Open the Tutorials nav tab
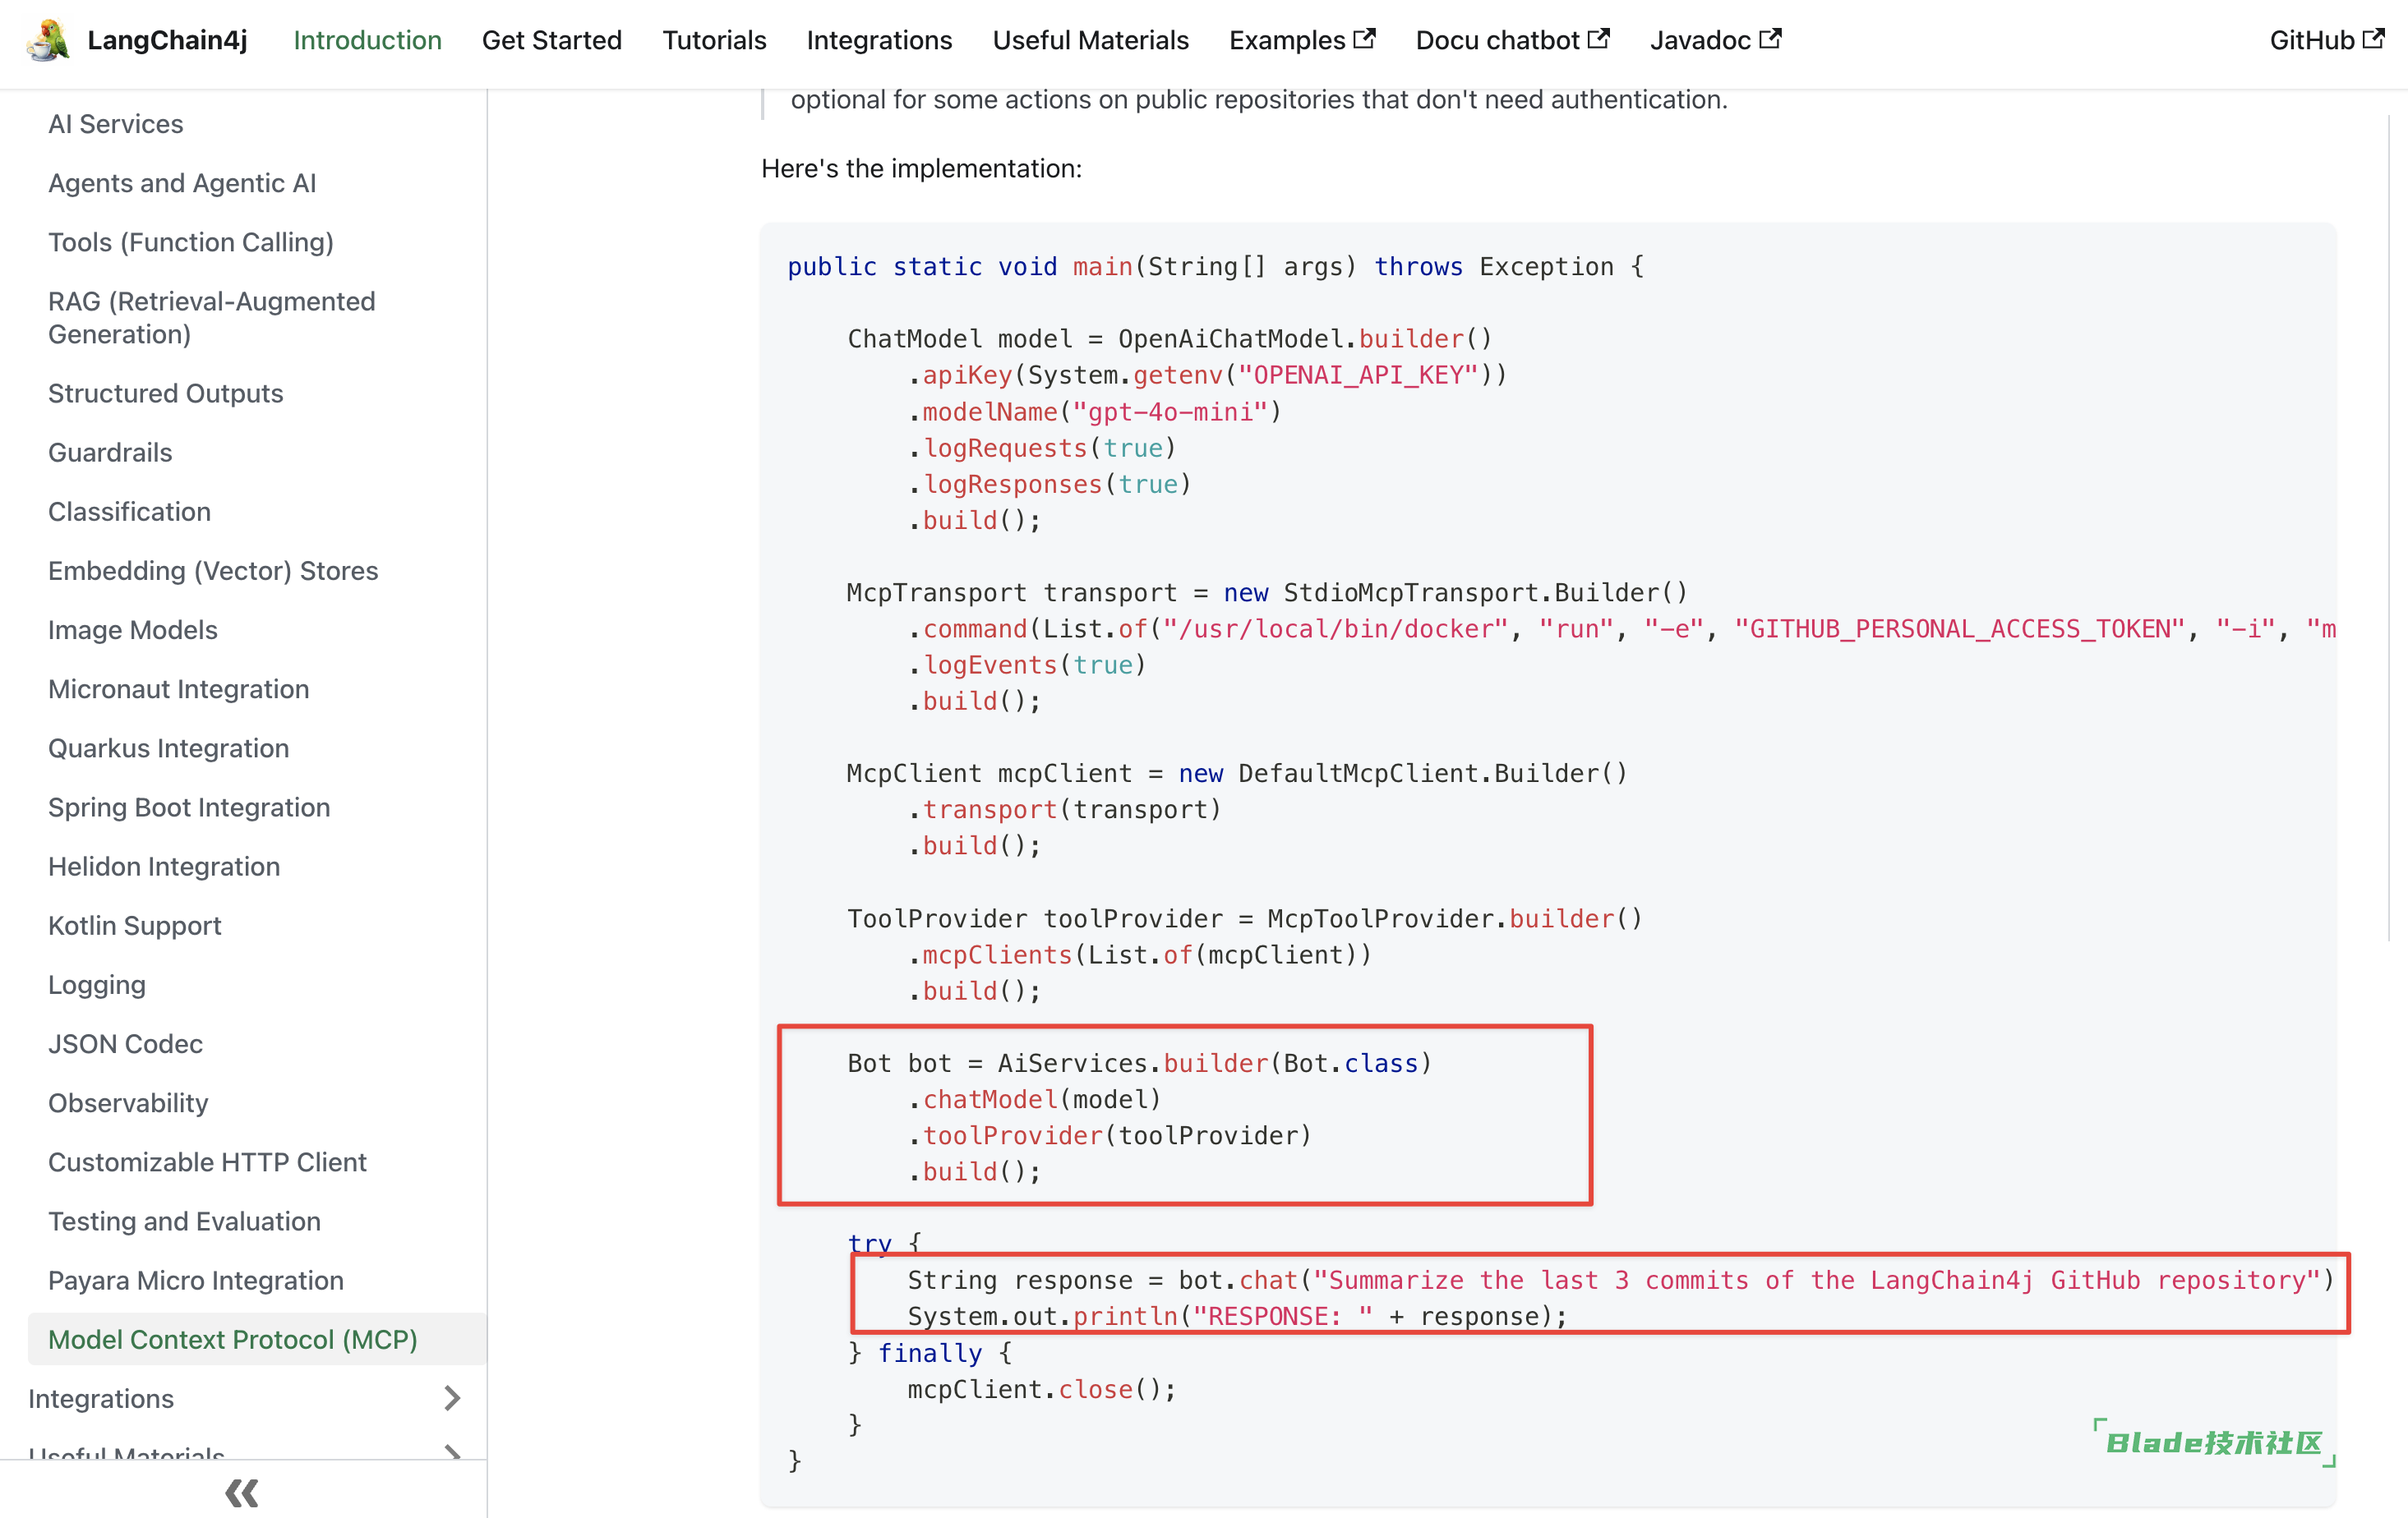 tap(714, 40)
